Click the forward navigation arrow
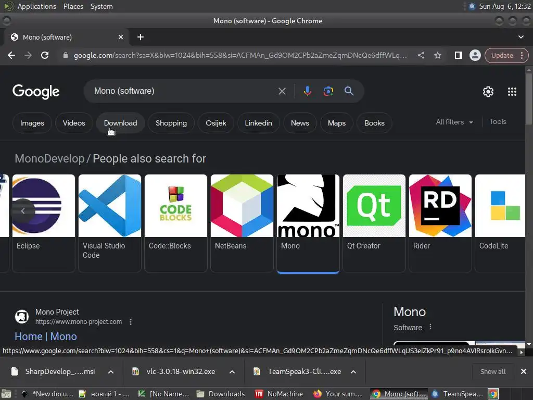 (28, 55)
